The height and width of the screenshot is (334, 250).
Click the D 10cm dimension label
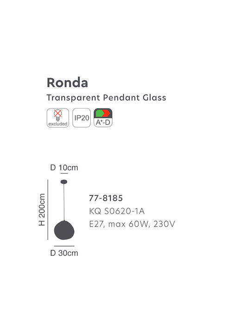(64, 167)
